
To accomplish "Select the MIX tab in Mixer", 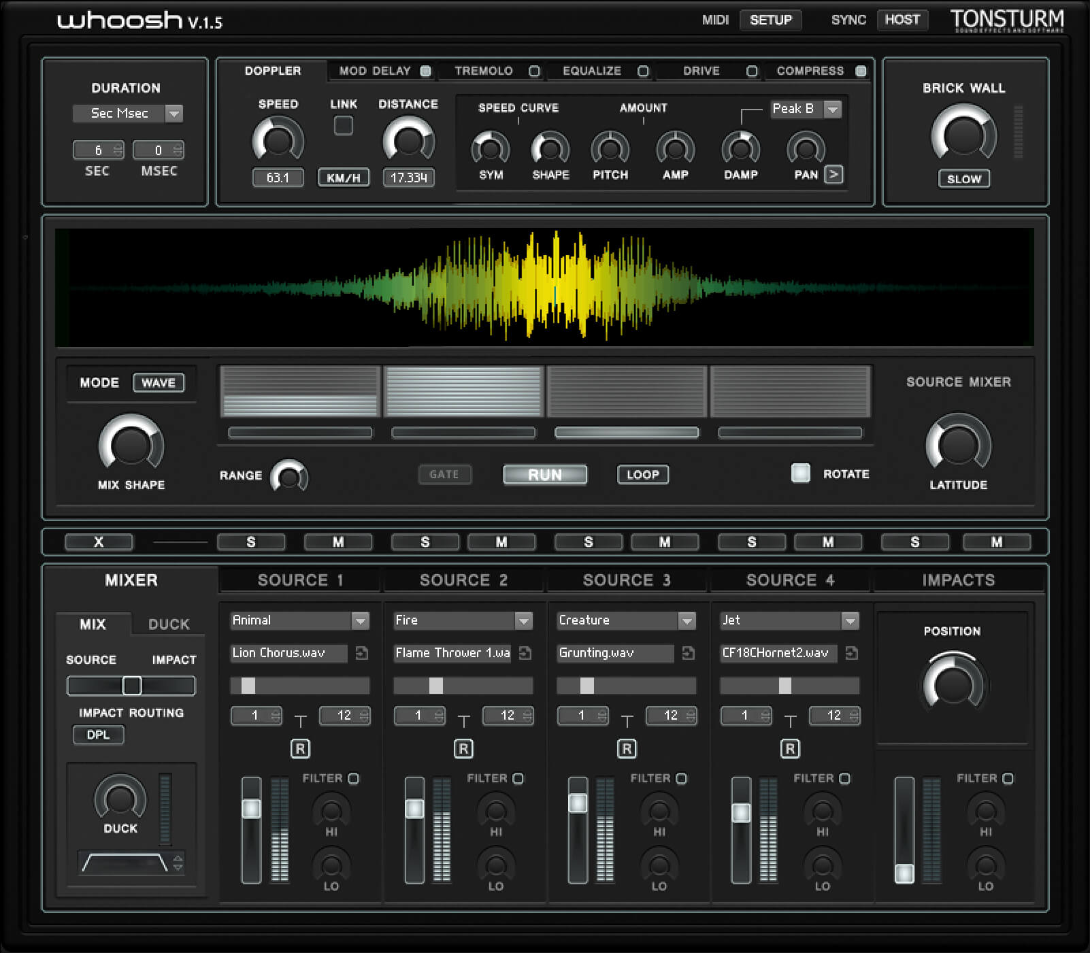I will point(93,624).
